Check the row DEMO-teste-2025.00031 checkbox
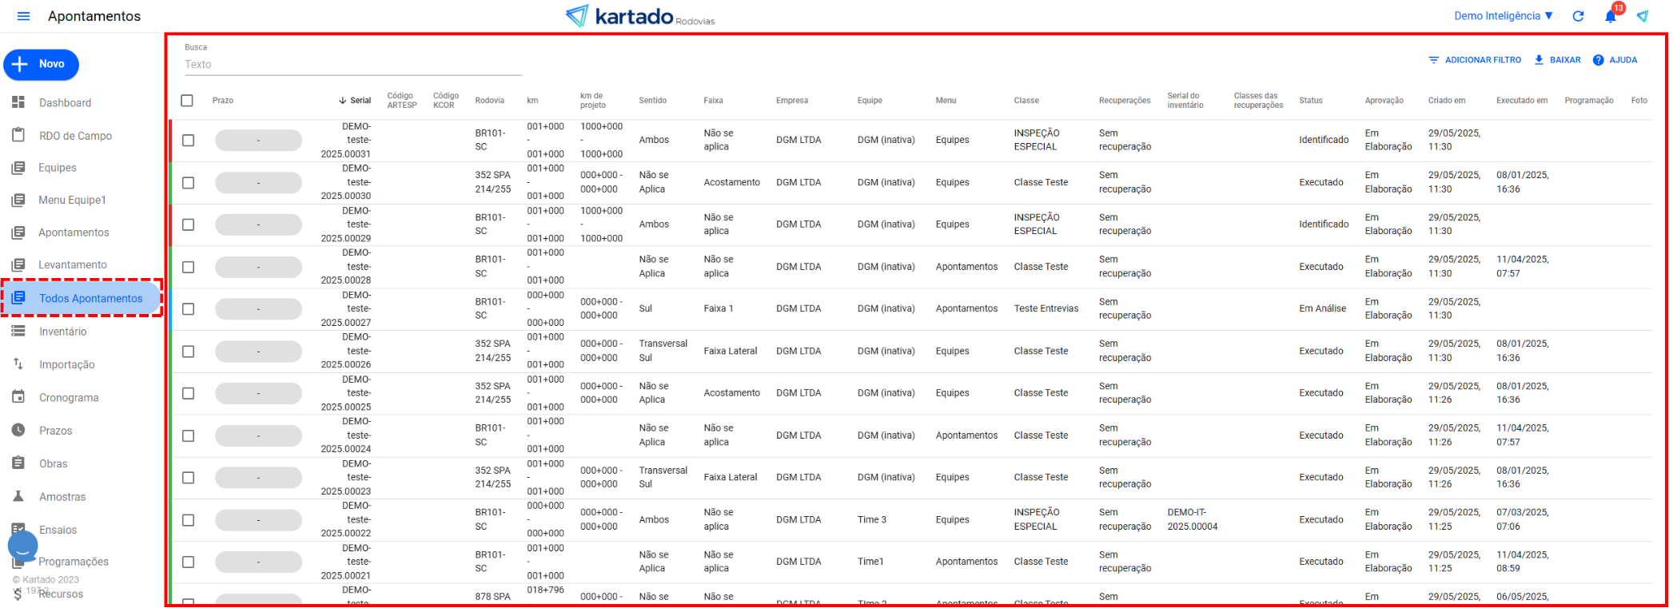1673x608 pixels. [188, 141]
